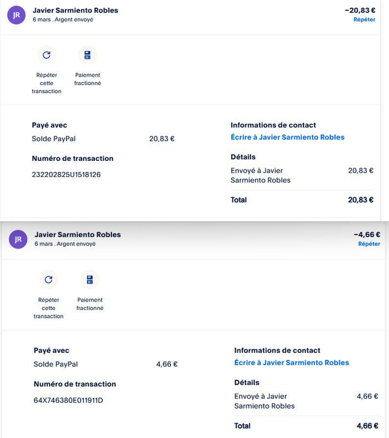The height and width of the screenshot is (438, 389).
Task: Click the "Répéter cette transaction" label for 20,83 €
Action: point(46,83)
